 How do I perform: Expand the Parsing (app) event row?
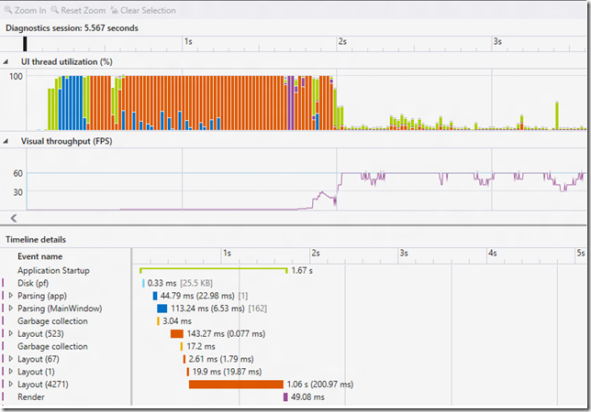coord(11,296)
